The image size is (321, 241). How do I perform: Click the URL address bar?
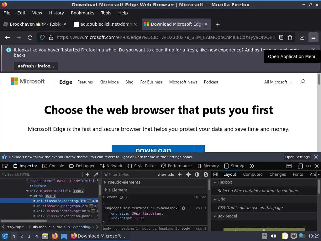click(166, 38)
